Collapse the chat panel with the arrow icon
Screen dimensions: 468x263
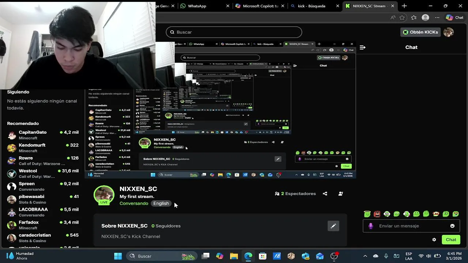(362, 47)
